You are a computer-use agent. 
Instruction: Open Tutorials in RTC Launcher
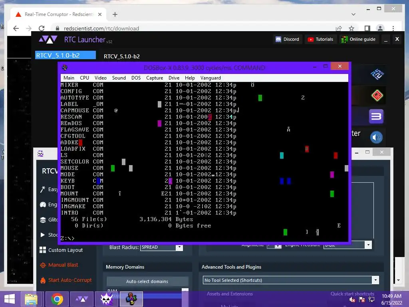click(321, 40)
